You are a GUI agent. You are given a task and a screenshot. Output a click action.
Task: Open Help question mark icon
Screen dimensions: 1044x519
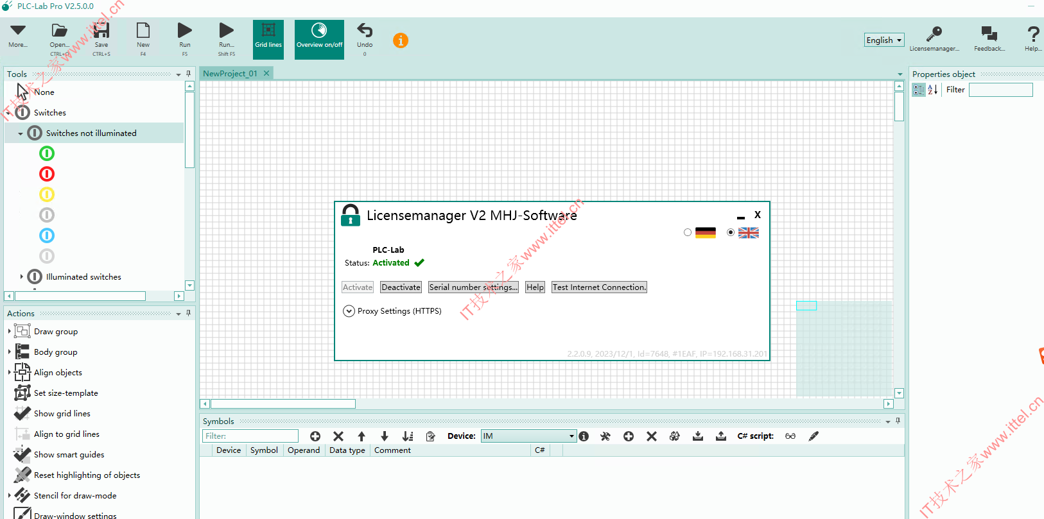coord(1033,33)
